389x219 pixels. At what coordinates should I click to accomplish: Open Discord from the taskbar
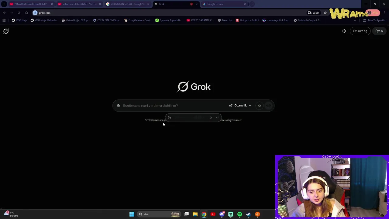(x=222, y=214)
